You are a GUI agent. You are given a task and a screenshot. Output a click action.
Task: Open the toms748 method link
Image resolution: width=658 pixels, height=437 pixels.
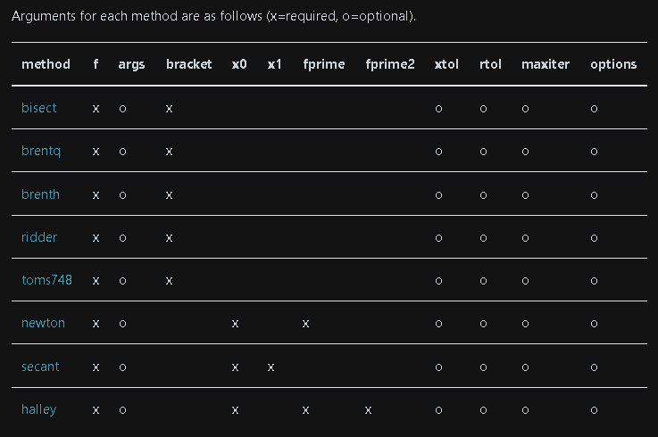click(x=46, y=280)
